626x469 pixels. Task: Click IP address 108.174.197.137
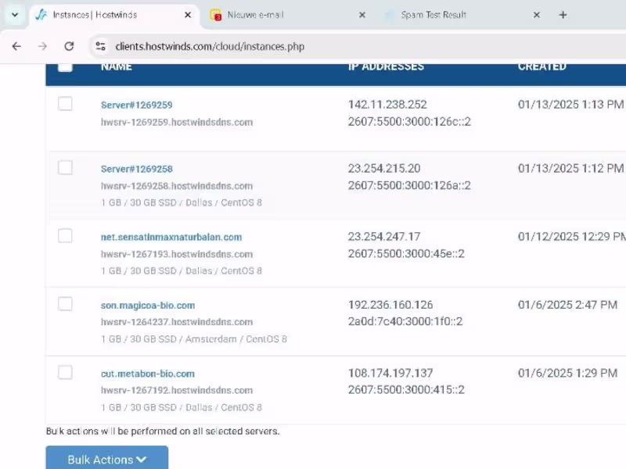coord(390,373)
